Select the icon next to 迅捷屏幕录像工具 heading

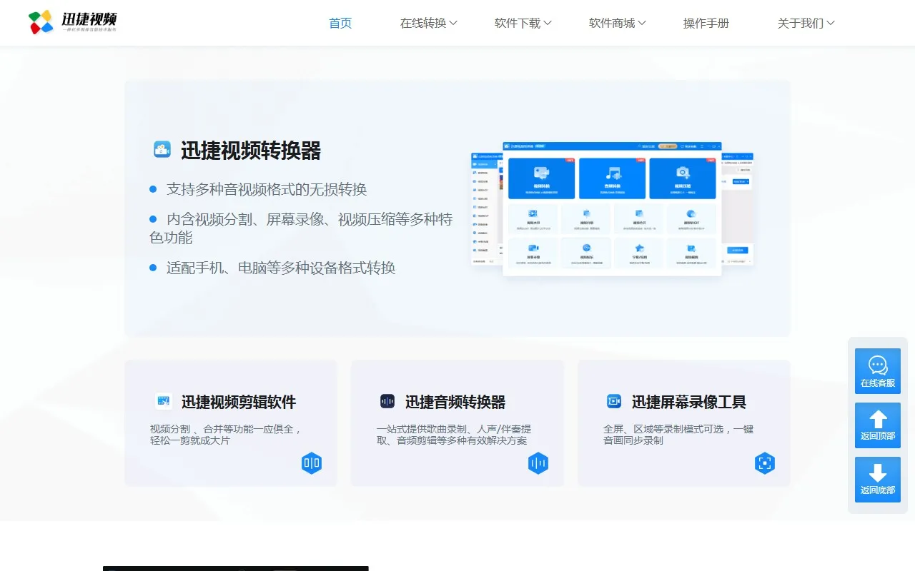coord(613,401)
